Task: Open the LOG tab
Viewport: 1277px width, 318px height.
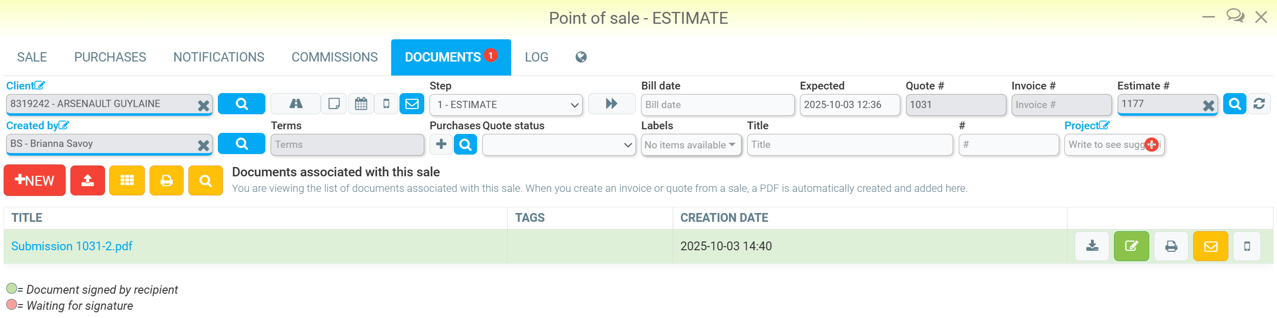Action: coord(536,57)
